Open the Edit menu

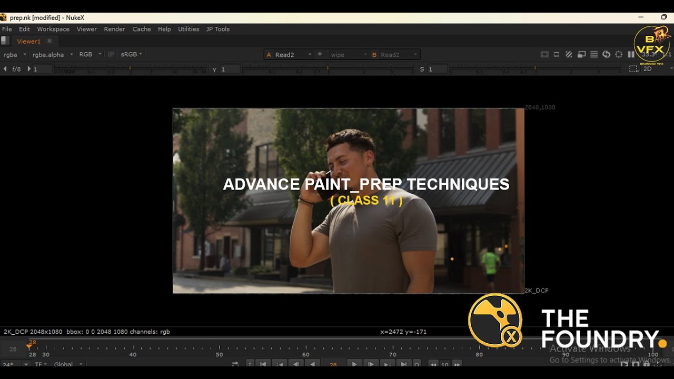coord(25,29)
